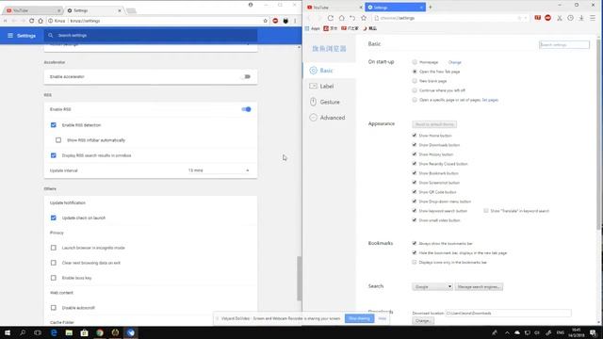Click Search settings field in left browser

(151, 36)
